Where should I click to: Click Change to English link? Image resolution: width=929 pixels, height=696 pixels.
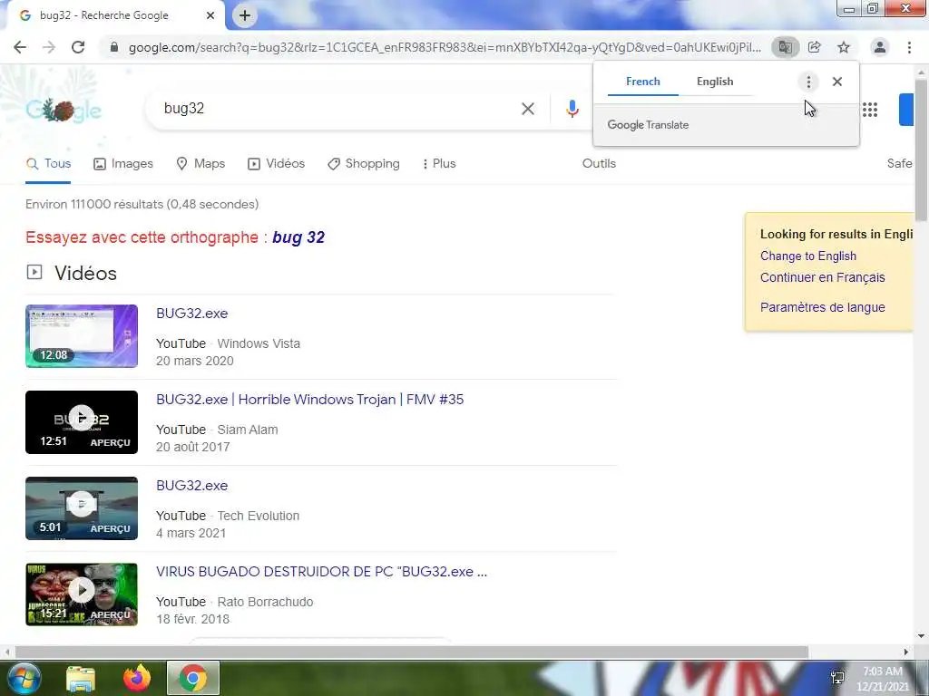click(808, 256)
